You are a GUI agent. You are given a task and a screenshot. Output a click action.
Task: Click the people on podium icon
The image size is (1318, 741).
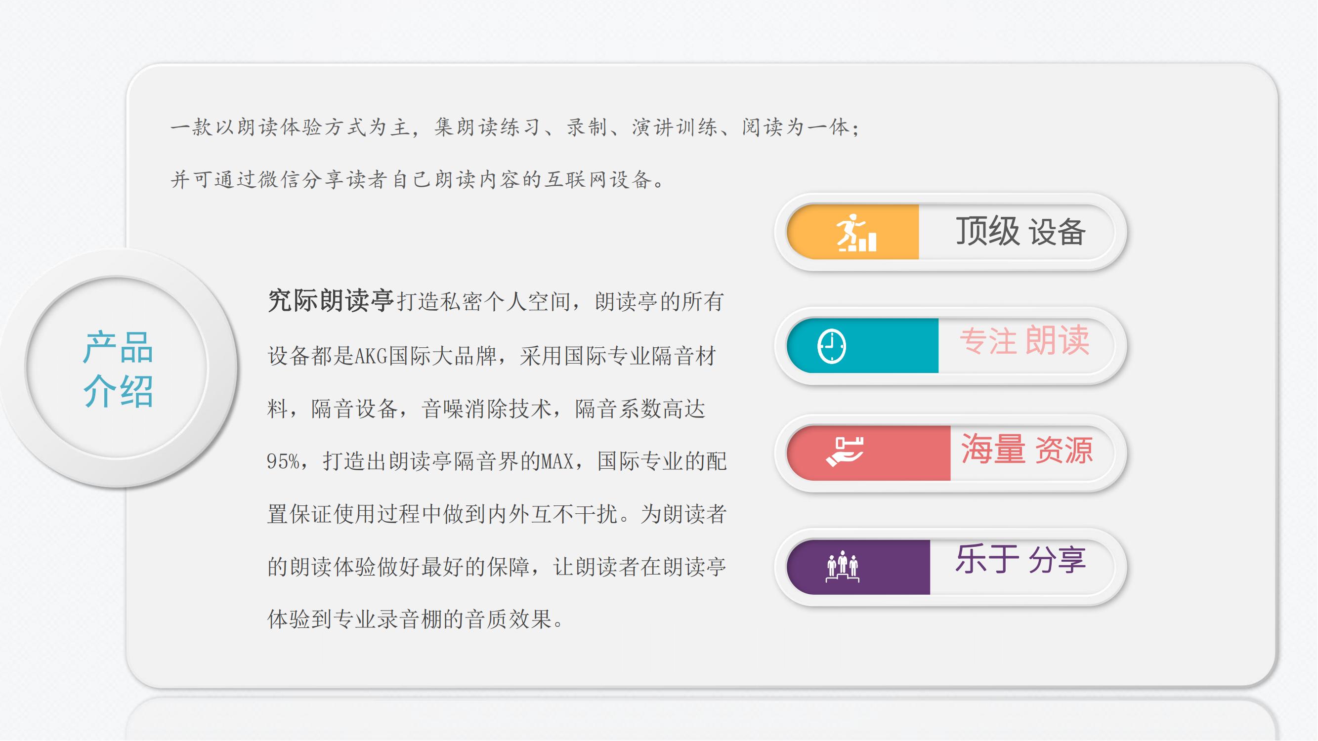pos(842,567)
